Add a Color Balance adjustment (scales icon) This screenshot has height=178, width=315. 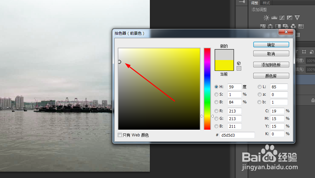click(270, 26)
